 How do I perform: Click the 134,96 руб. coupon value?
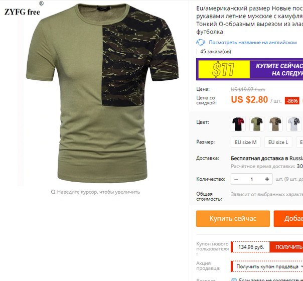(251, 247)
